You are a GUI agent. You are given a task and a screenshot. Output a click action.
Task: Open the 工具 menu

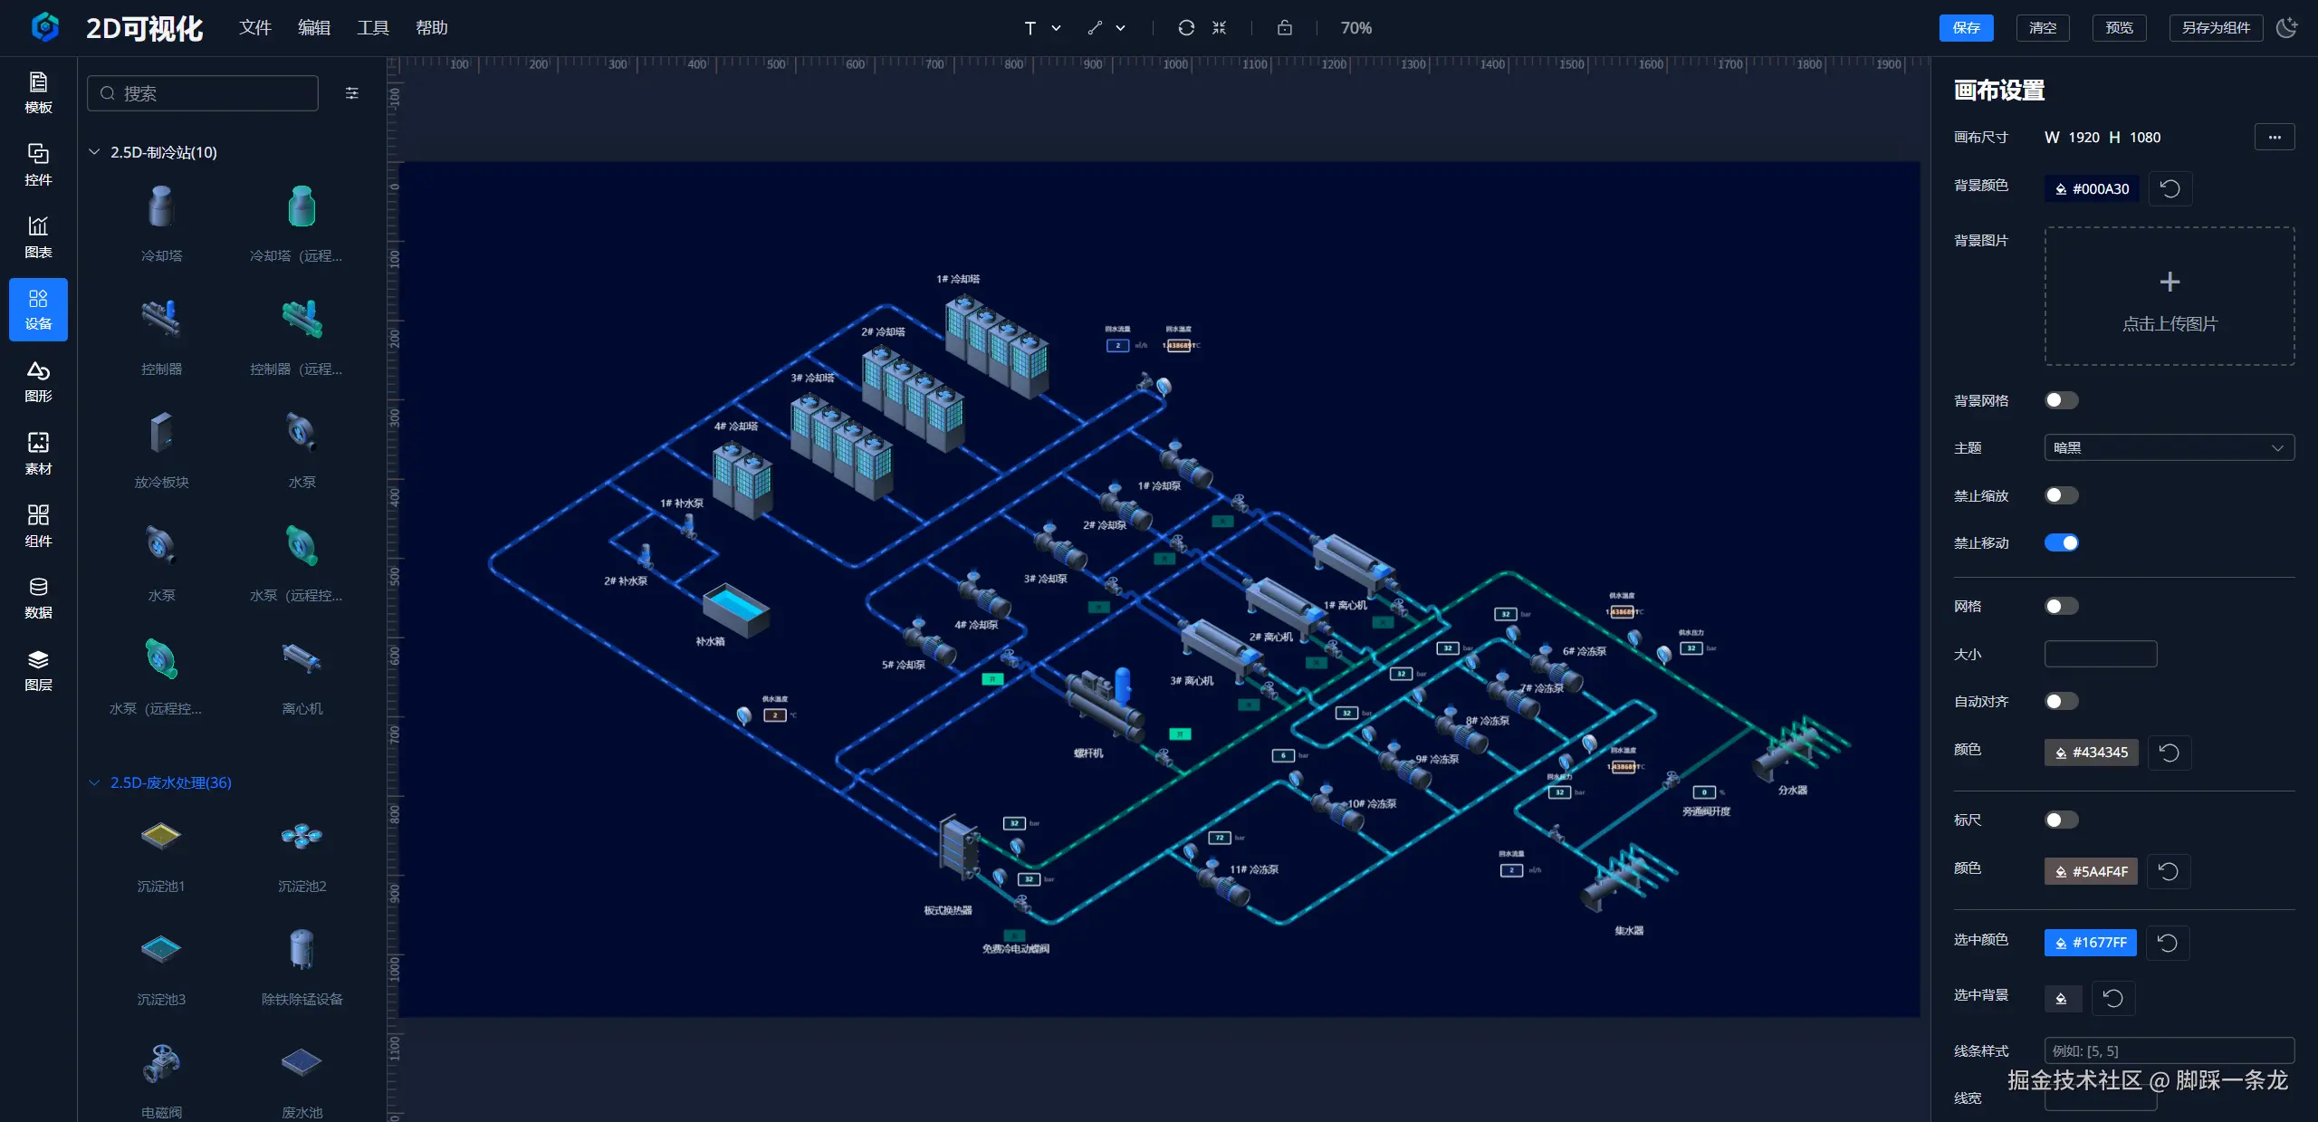point(372,28)
